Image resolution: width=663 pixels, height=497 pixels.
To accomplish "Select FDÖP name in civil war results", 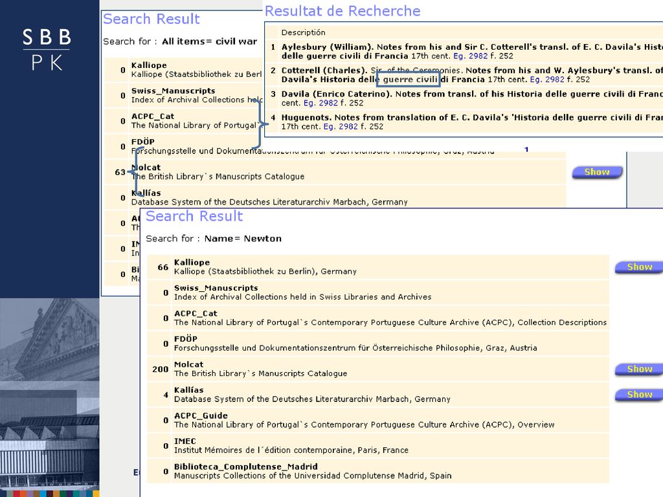I will point(143,142).
